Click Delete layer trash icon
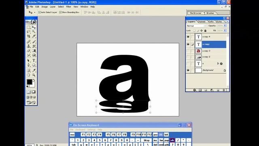 [x=224, y=90]
